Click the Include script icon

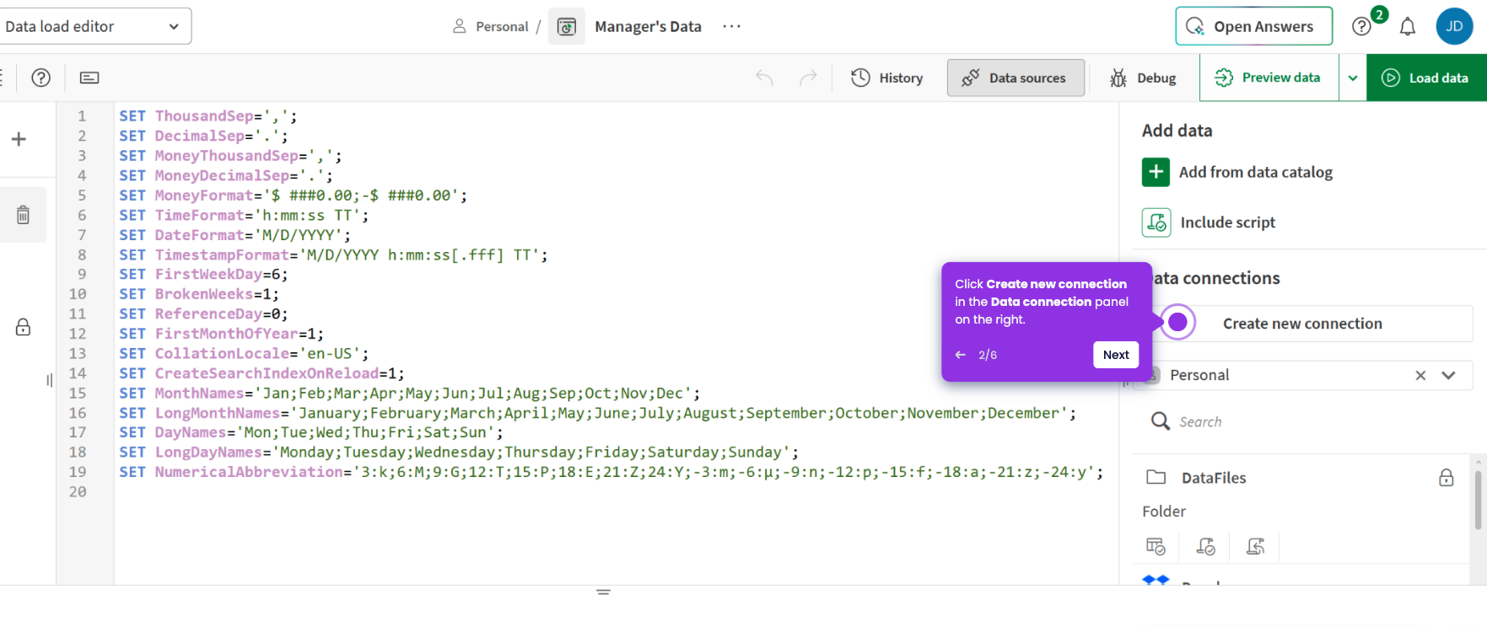1156,222
